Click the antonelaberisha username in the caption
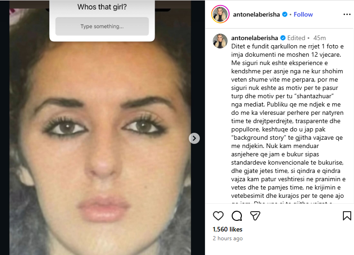Viewport: 354px width, 255px height. pos(254,38)
